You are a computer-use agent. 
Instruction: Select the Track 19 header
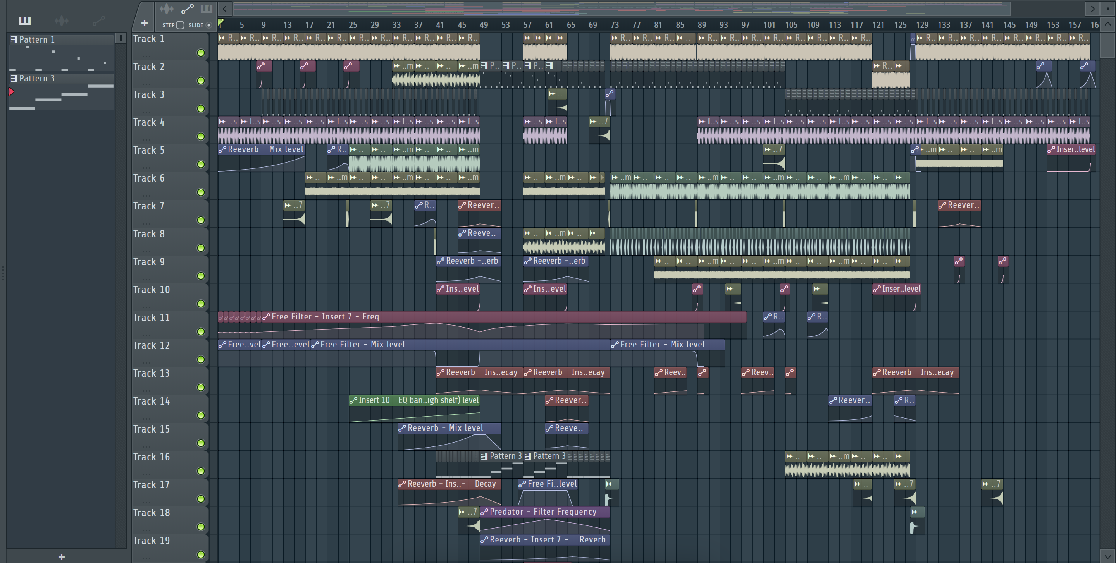pos(170,548)
